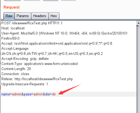The width and height of the screenshot is (140, 113).
Task: Click the dir value of dis parameter
Action: pos(54,94)
